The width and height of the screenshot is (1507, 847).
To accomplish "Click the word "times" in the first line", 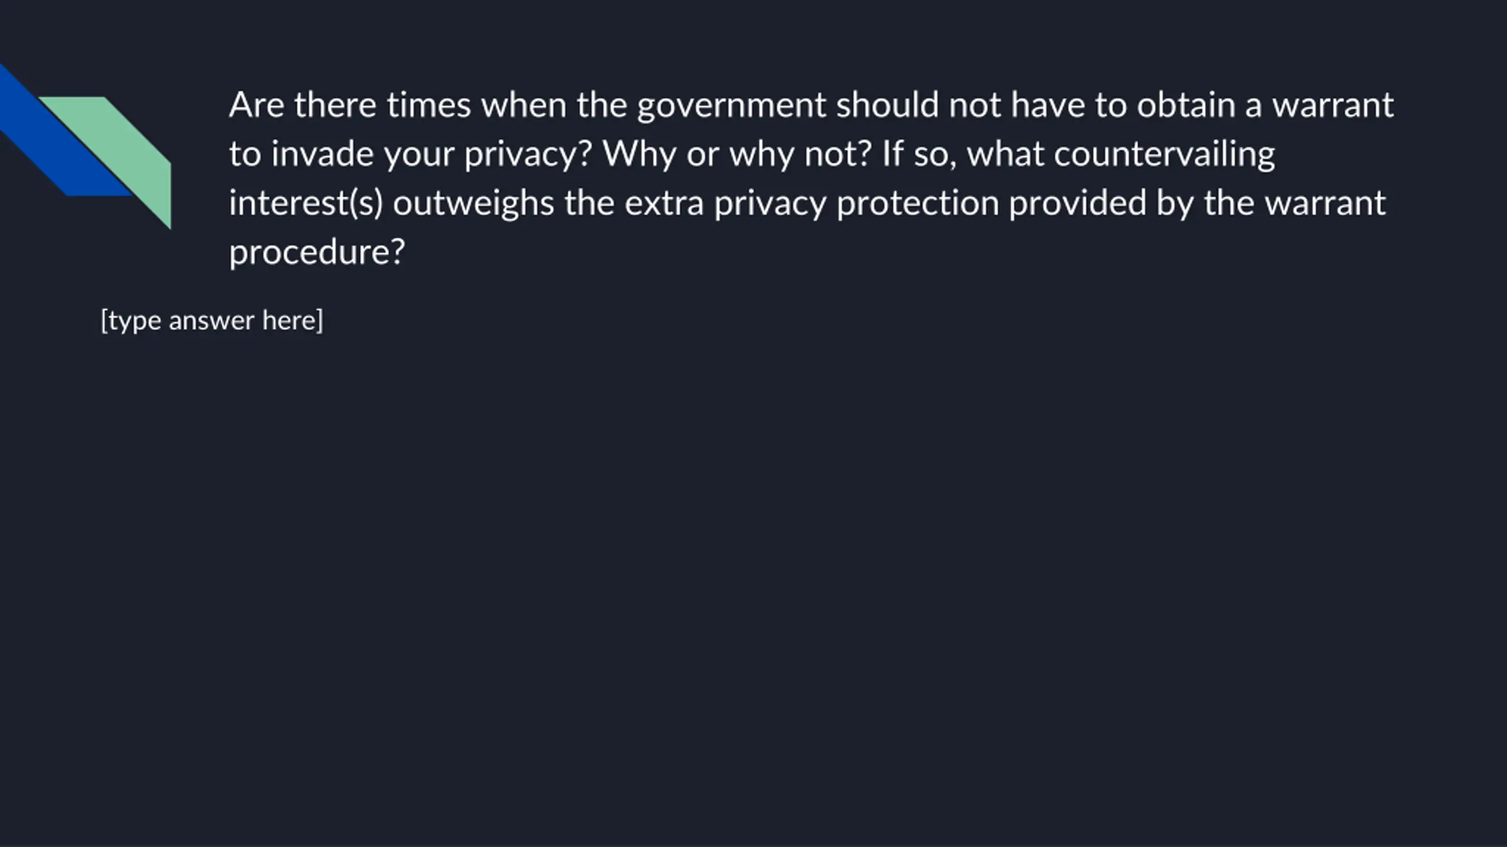I will pyautogui.click(x=429, y=105).
